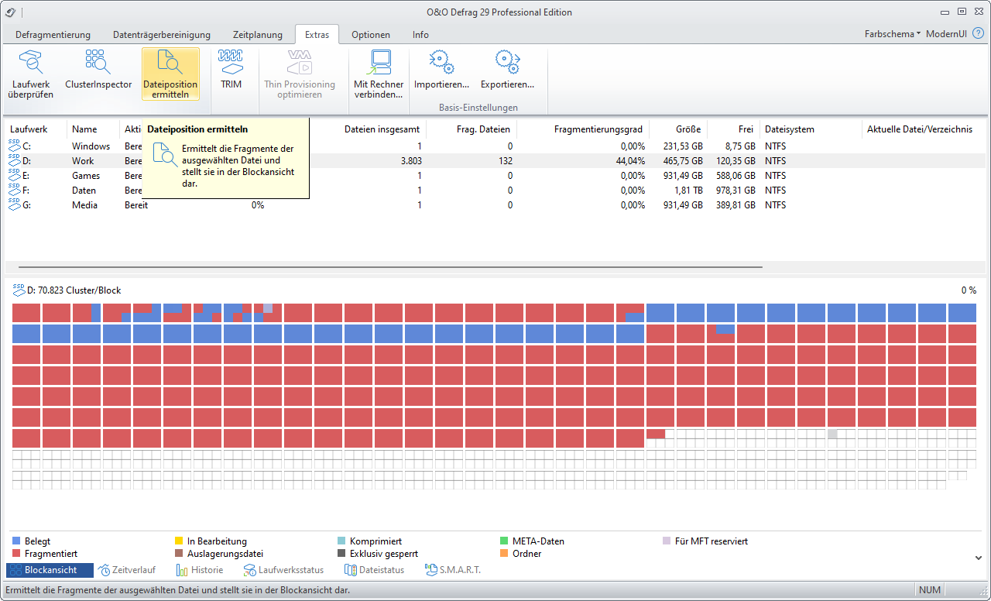The height and width of the screenshot is (601, 991).
Task: Open the help question mark icon
Action: pos(978,34)
